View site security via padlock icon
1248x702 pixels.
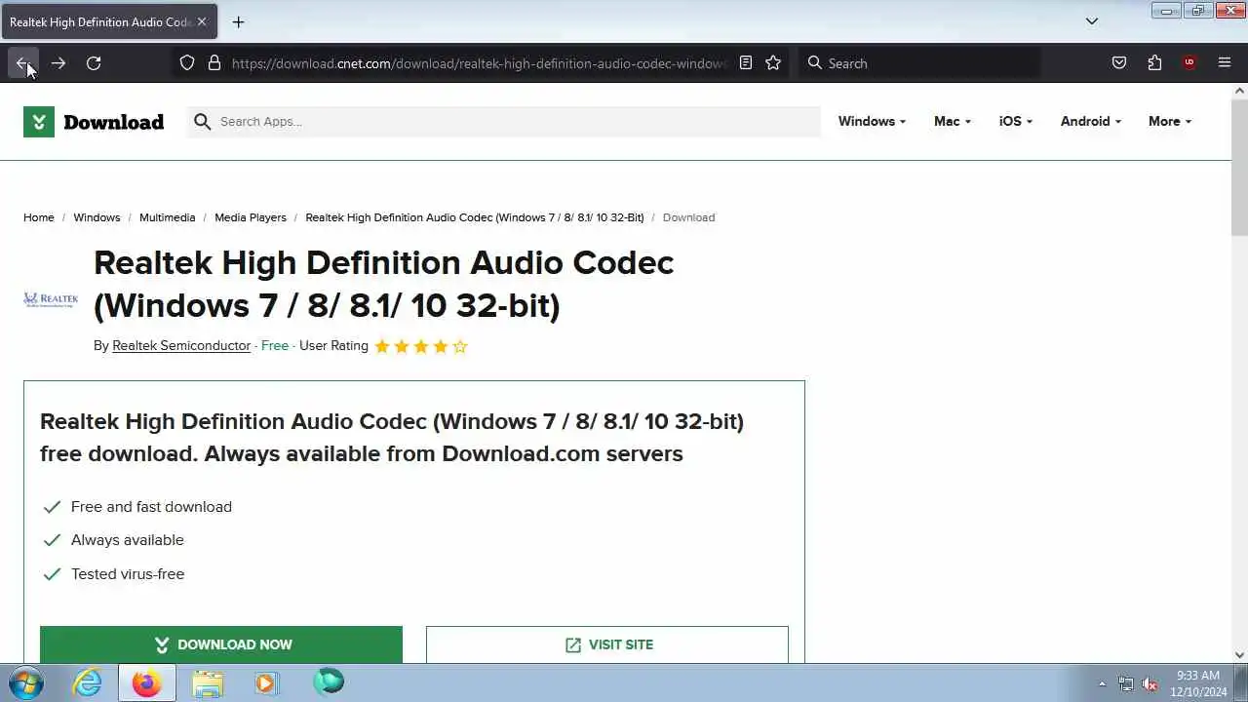coord(214,63)
